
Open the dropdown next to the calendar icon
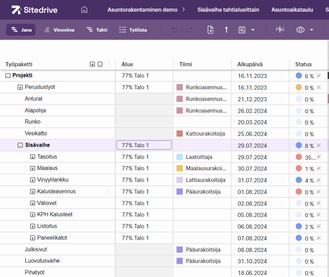click(253, 30)
